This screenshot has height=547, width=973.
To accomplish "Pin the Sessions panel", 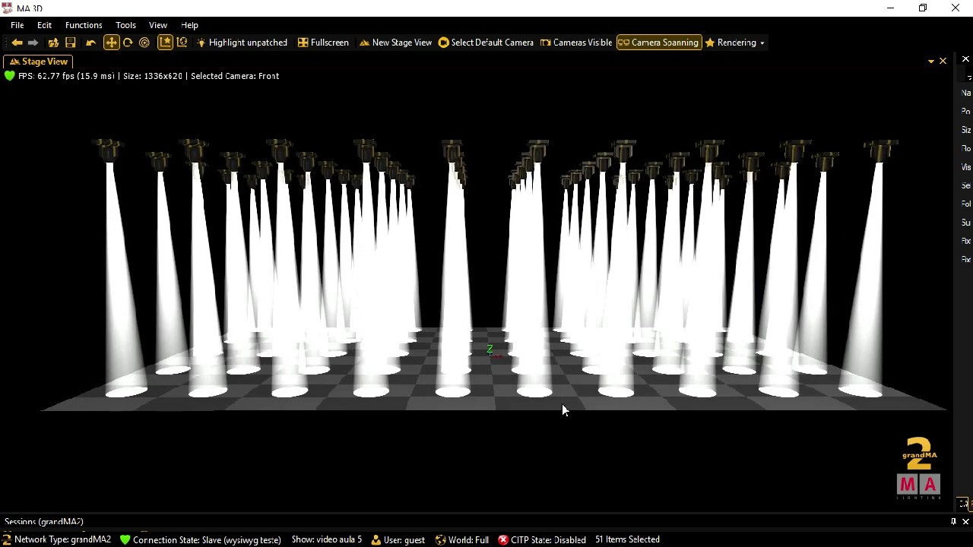I will pos(953,522).
